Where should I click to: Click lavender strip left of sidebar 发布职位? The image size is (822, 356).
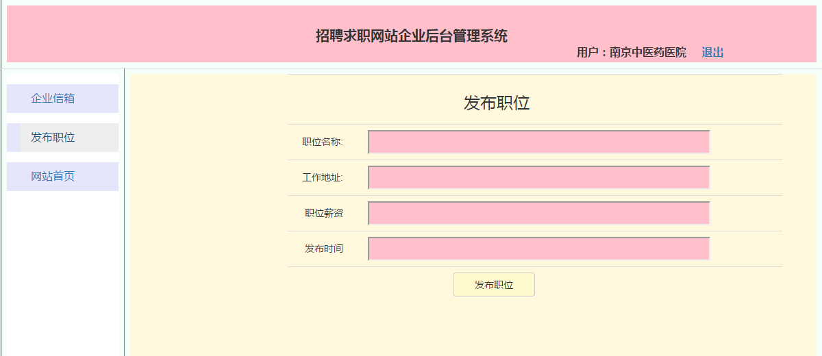pos(13,138)
